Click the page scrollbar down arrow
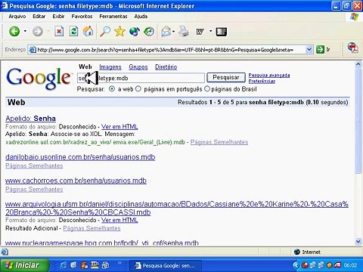Viewport: 363px width, 272px height. (358, 242)
